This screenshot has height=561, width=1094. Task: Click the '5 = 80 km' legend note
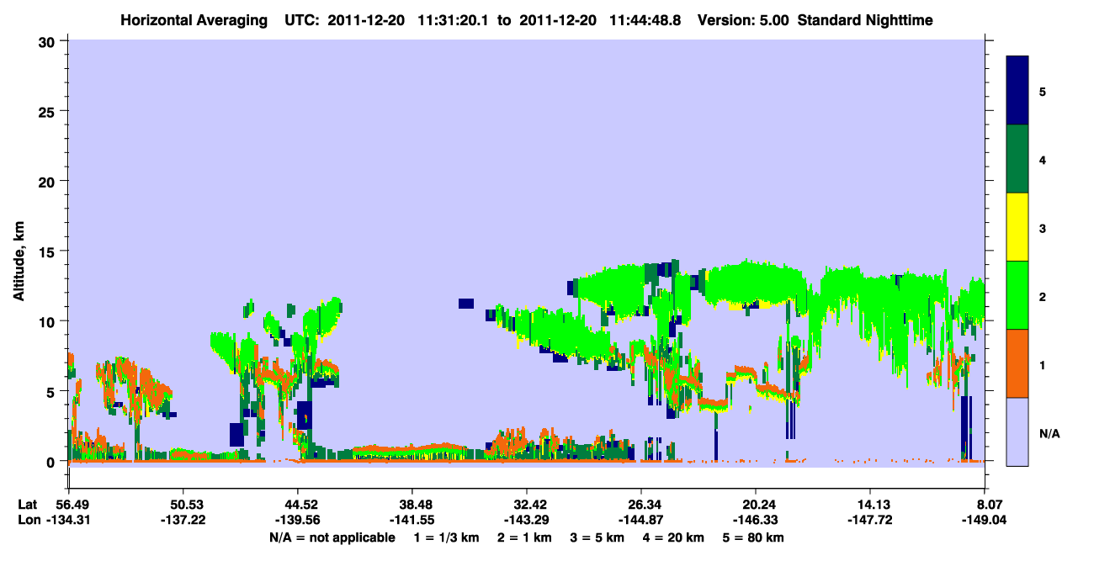pos(754,537)
